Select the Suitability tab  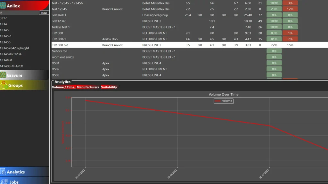point(109,87)
